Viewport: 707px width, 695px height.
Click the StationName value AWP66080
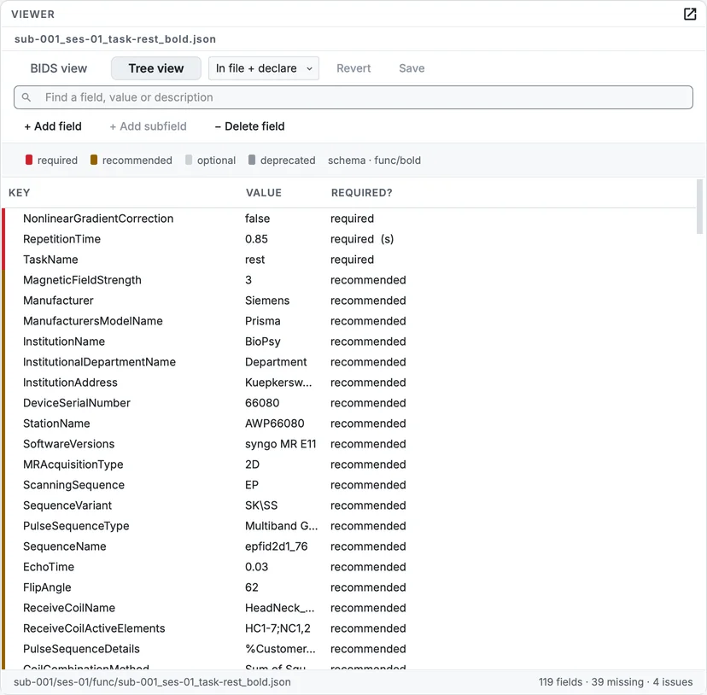click(275, 423)
